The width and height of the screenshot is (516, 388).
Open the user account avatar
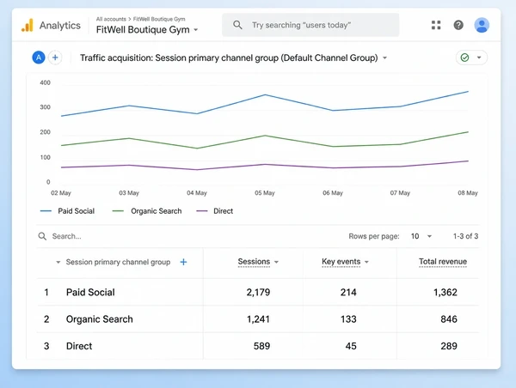(482, 25)
